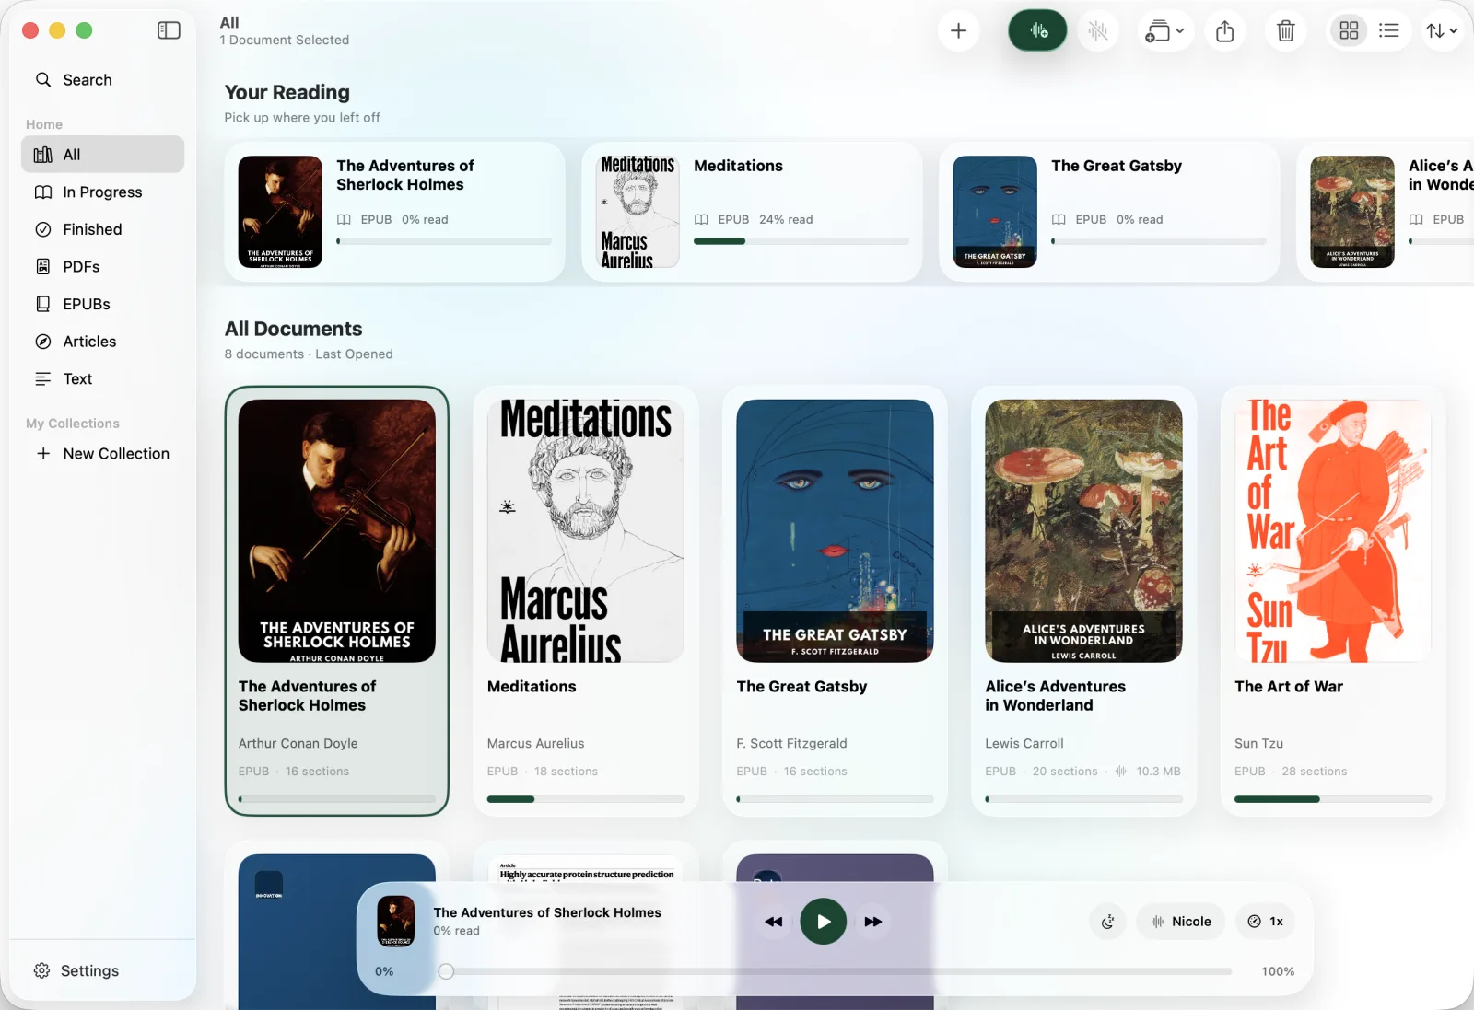Click the 'Arthur Conan Doyle' author text
Screen dimensions: 1474x1010
[x=298, y=744]
